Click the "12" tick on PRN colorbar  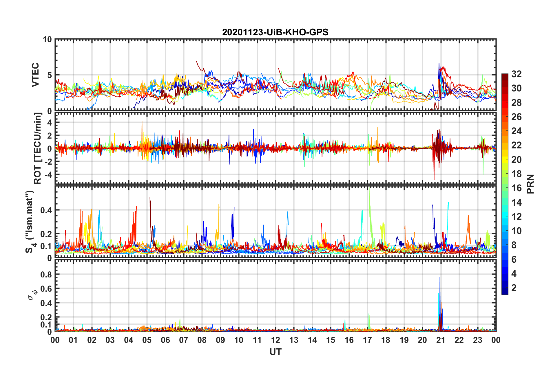(x=516, y=216)
